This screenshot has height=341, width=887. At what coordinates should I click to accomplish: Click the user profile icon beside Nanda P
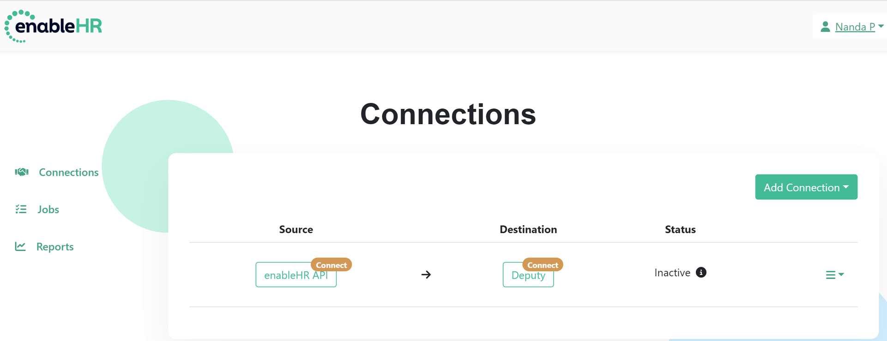pyautogui.click(x=826, y=26)
